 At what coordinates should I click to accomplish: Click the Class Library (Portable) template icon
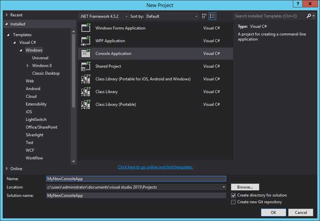tap(86, 104)
